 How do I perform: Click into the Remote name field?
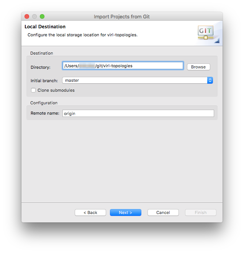(x=138, y=113)
